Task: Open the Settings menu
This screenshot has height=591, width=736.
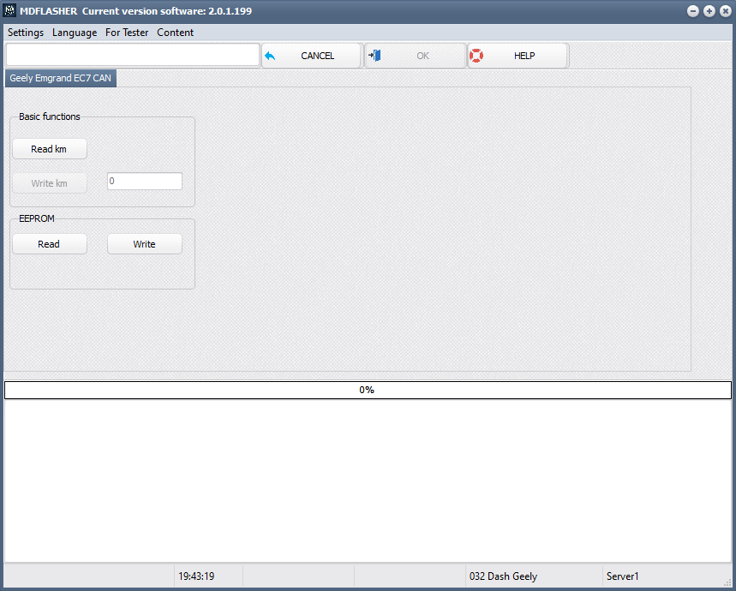Action: pos(26,33)
